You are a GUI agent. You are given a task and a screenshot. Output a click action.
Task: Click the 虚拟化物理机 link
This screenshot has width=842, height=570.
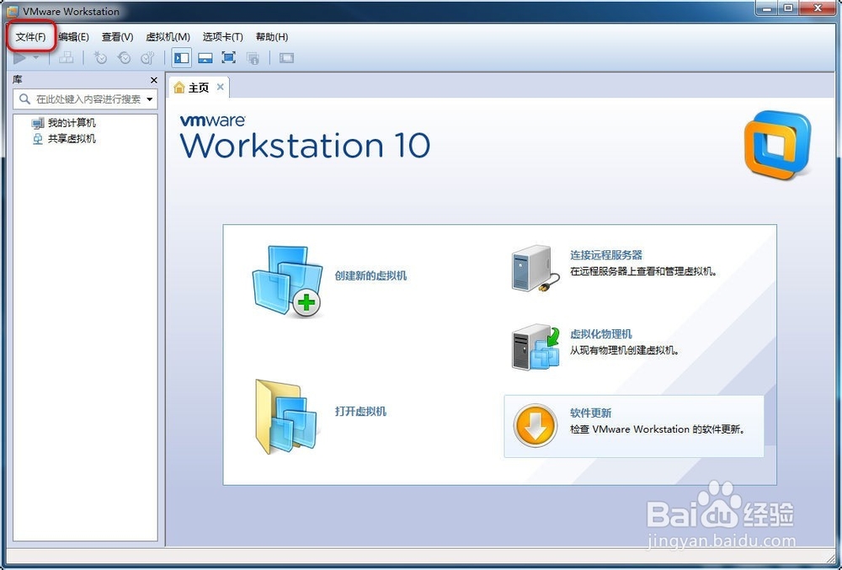[601, 334]
